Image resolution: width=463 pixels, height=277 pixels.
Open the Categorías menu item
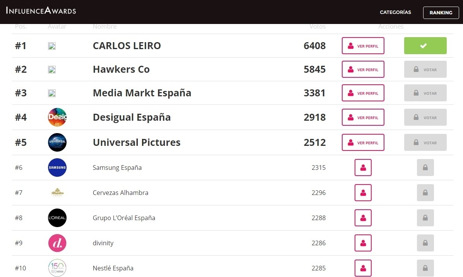coord(395,12)
